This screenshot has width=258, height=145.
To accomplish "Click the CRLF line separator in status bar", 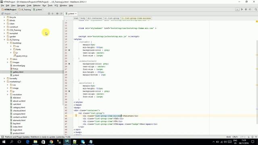I will [235, 137].
